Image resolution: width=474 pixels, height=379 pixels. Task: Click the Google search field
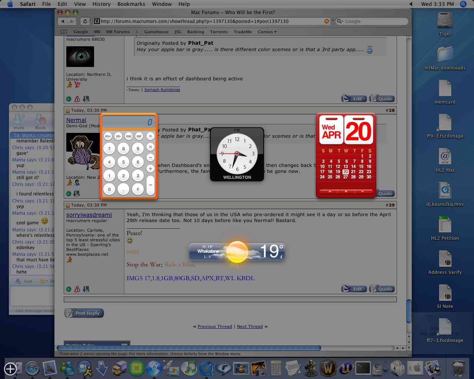point(372,21)
